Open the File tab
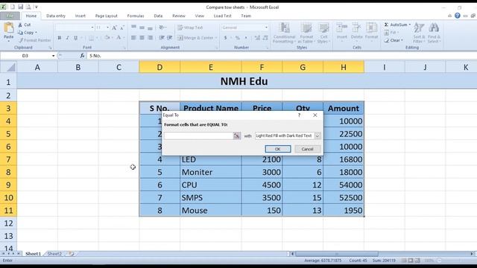 tap(10, 16)
